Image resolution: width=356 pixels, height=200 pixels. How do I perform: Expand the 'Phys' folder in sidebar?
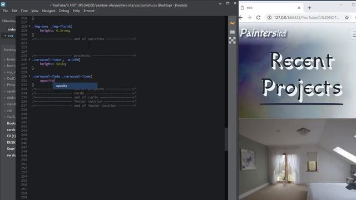[5, 85]
